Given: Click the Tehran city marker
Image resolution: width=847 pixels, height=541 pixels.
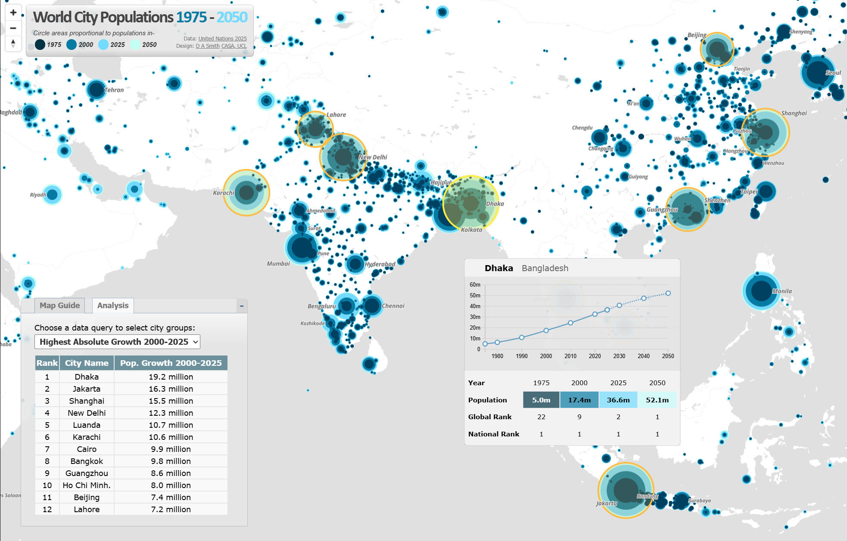Looking at the screenshot, I should tap(96, 90).
